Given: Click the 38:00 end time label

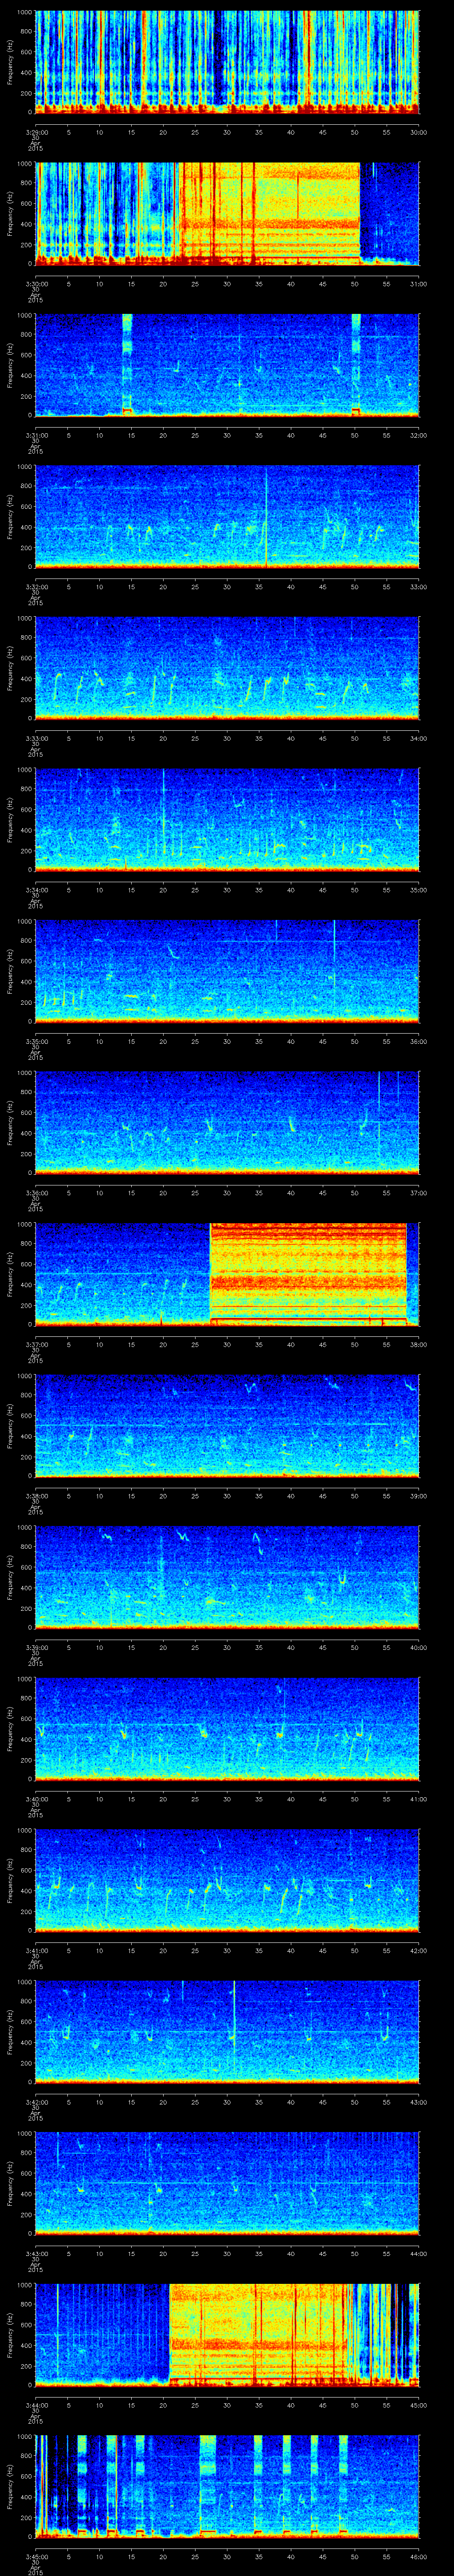Looking at the screenshot, I should coord(418,1344).
